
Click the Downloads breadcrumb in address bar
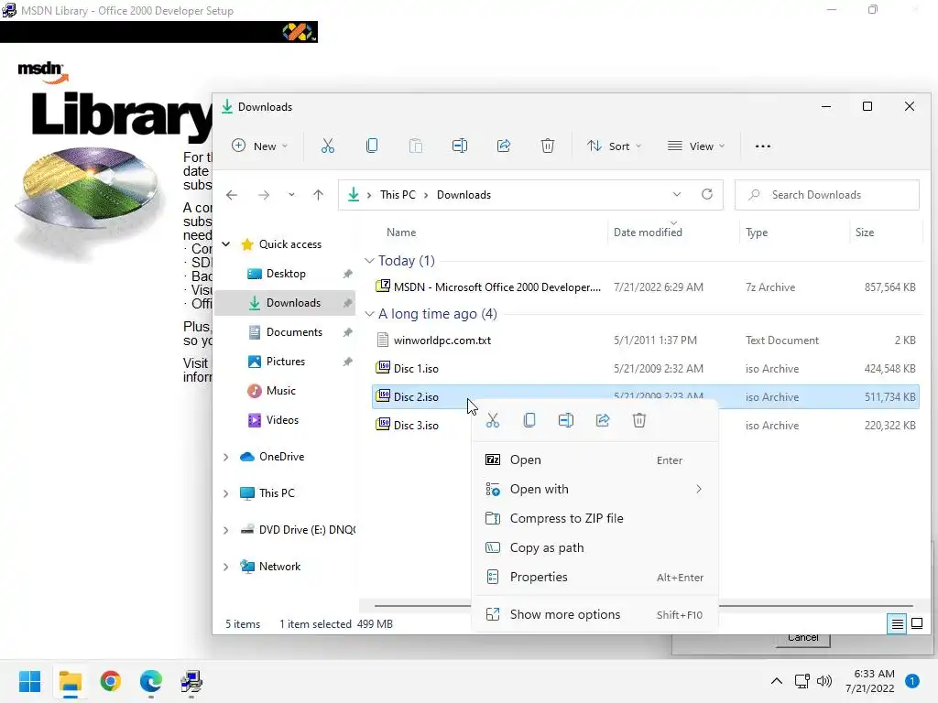coord(464,195)
